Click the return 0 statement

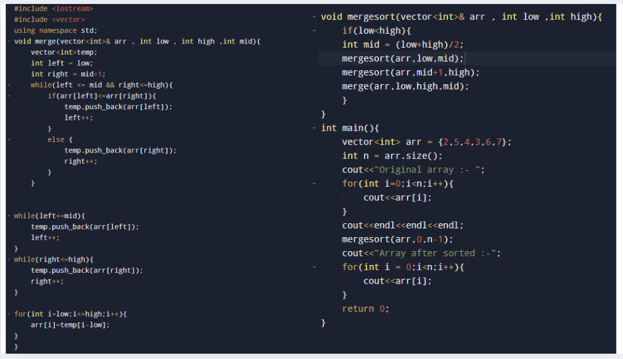pyautogui.click(x=366, y=309)
